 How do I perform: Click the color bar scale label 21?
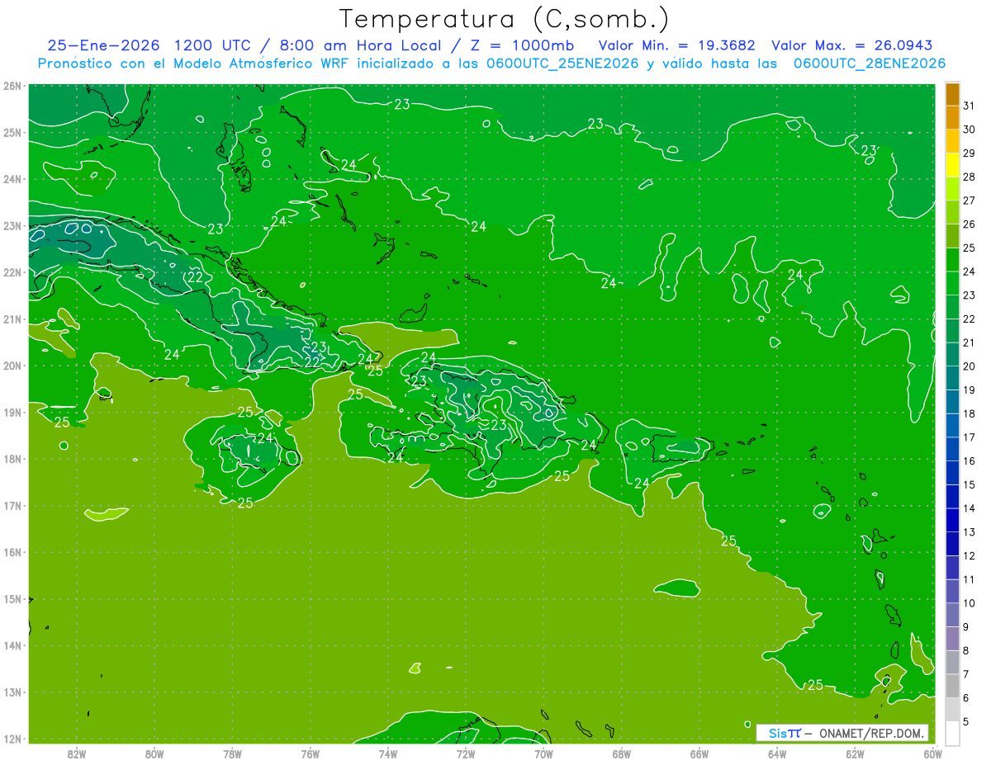tap(970, 342)
